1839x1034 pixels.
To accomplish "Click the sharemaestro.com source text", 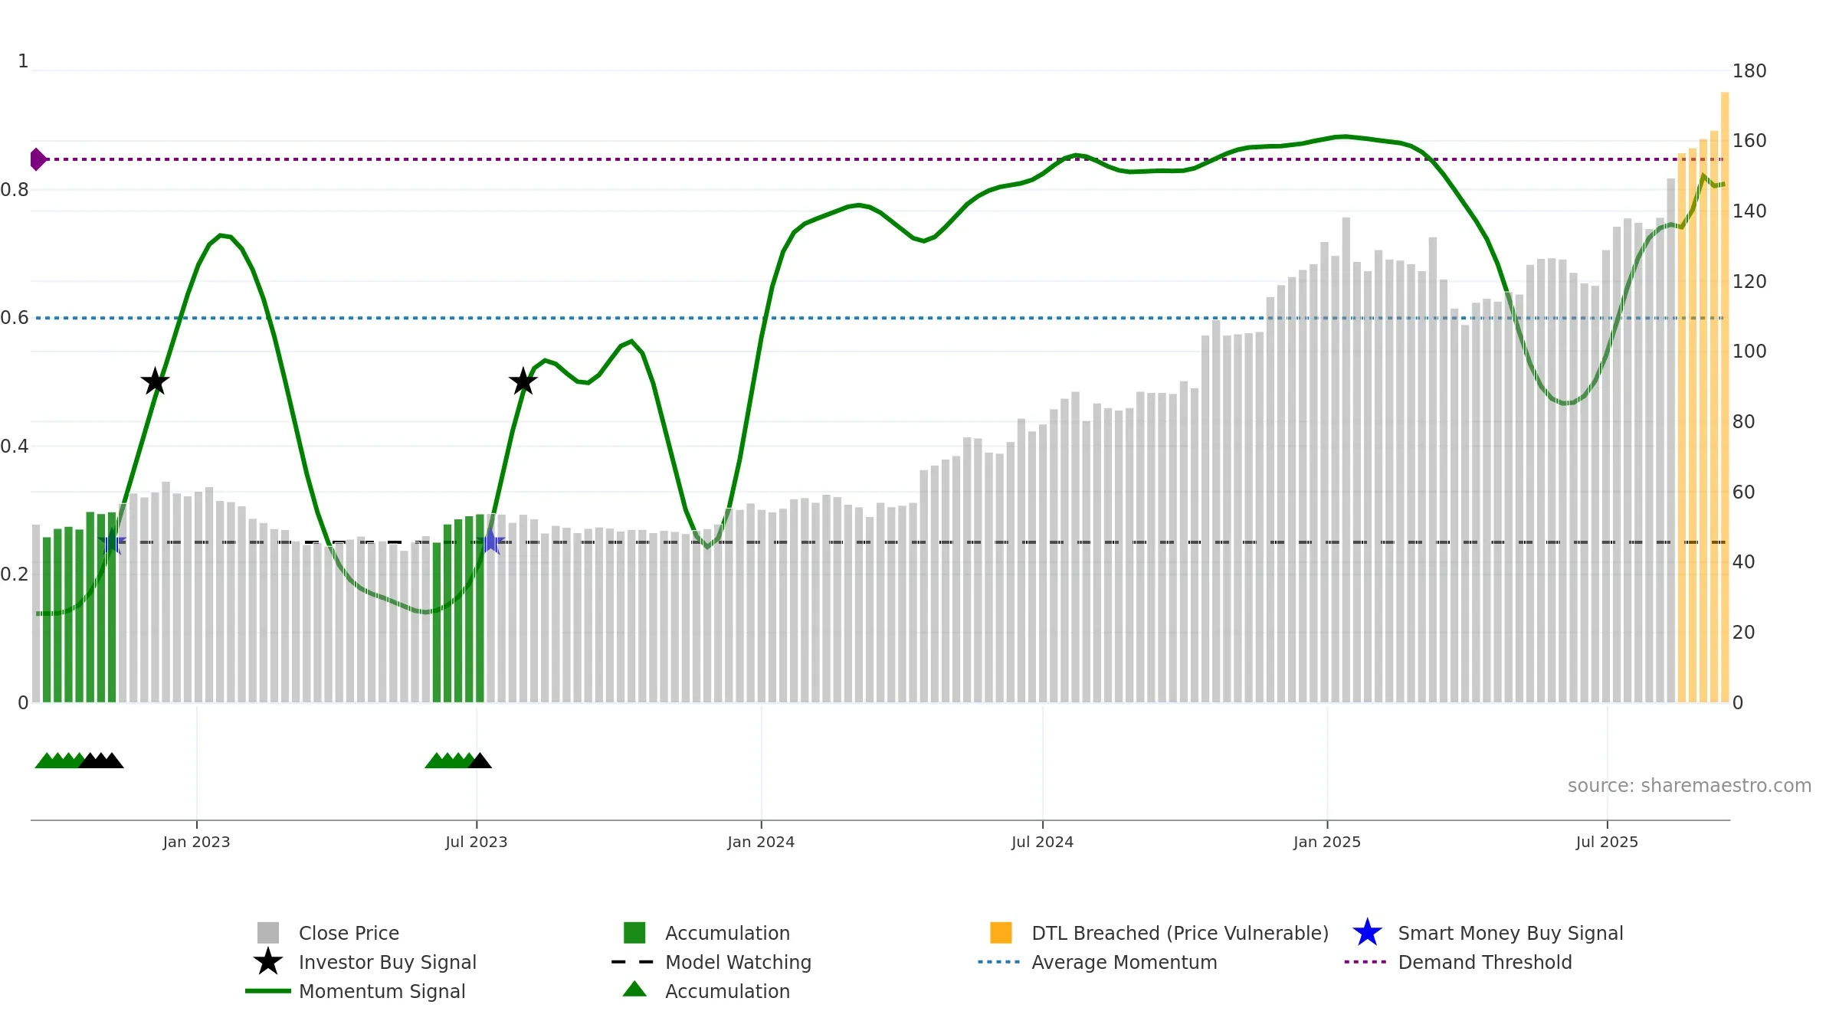I will click(1689, 786).
